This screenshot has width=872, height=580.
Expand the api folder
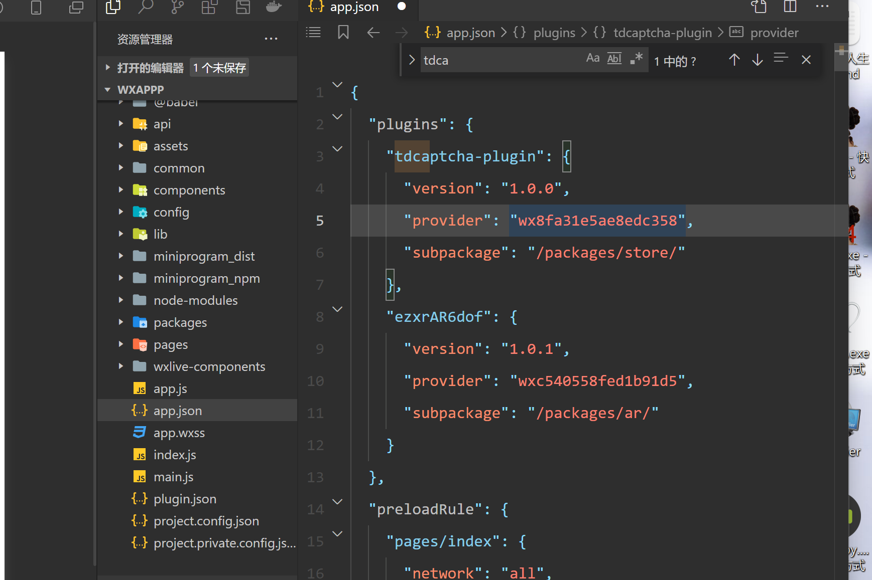coord(121,123)
